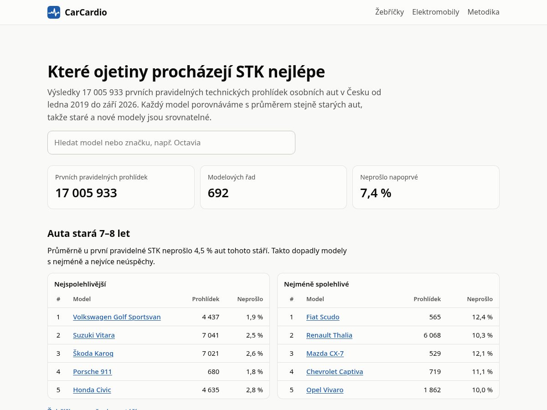Click the 'Auta stará 7–8 let' heading

tap(88, 234)
